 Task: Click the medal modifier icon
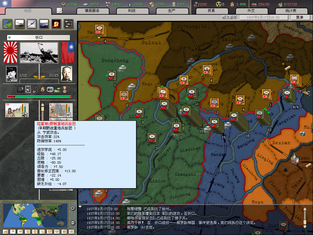tap(64, 89)
